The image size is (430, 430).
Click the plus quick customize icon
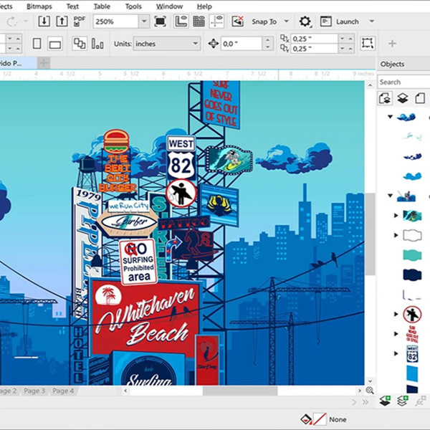[x=392, y=43]
